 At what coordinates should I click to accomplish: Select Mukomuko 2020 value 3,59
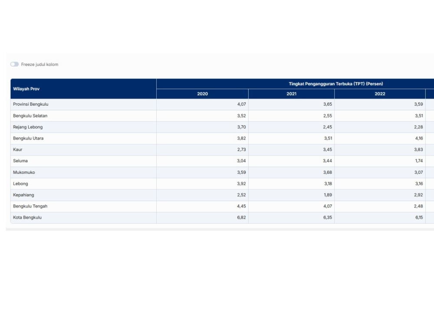coord(241,172)
